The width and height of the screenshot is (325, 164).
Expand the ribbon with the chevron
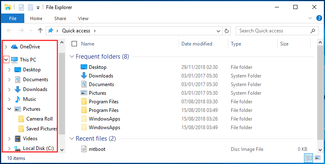310,18
